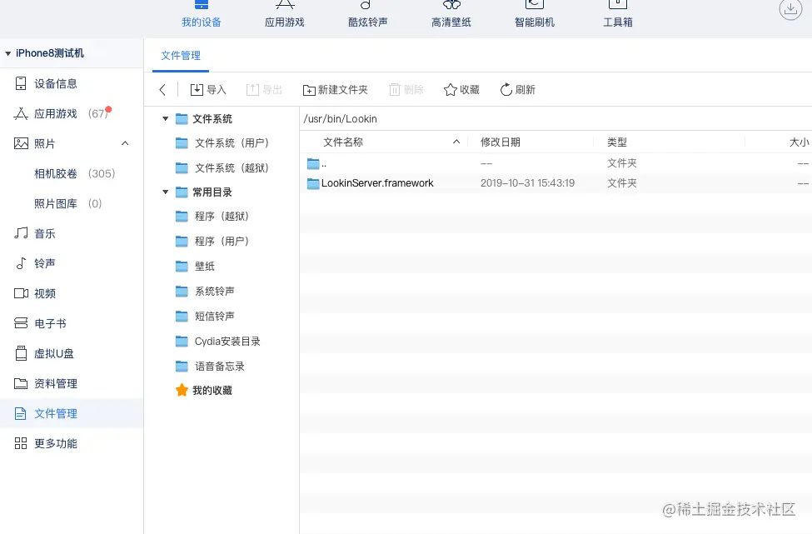Open the 我的设备 top navigation section

coord(201,14)
